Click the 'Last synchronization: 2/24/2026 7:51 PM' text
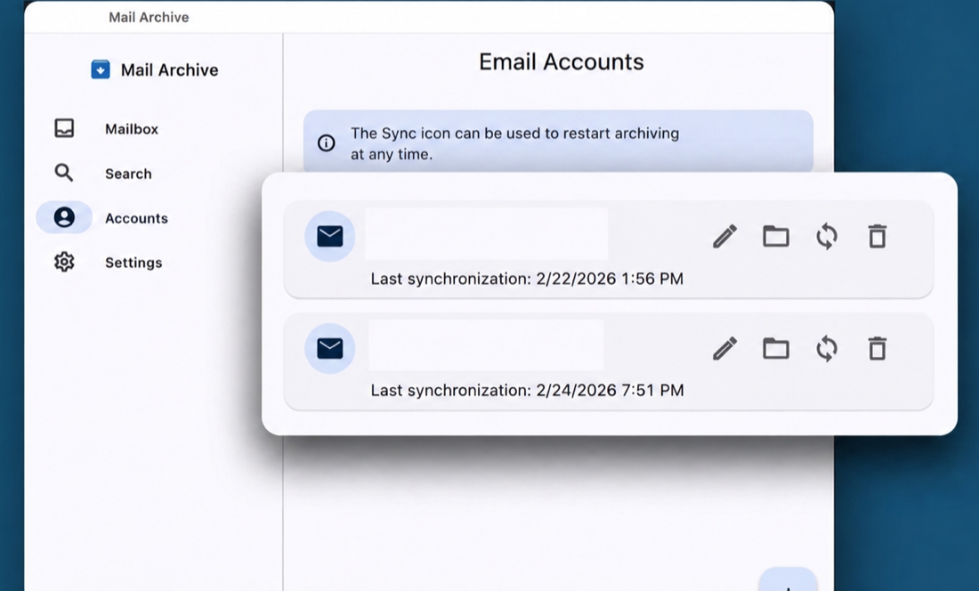 [x=527, y=390]
